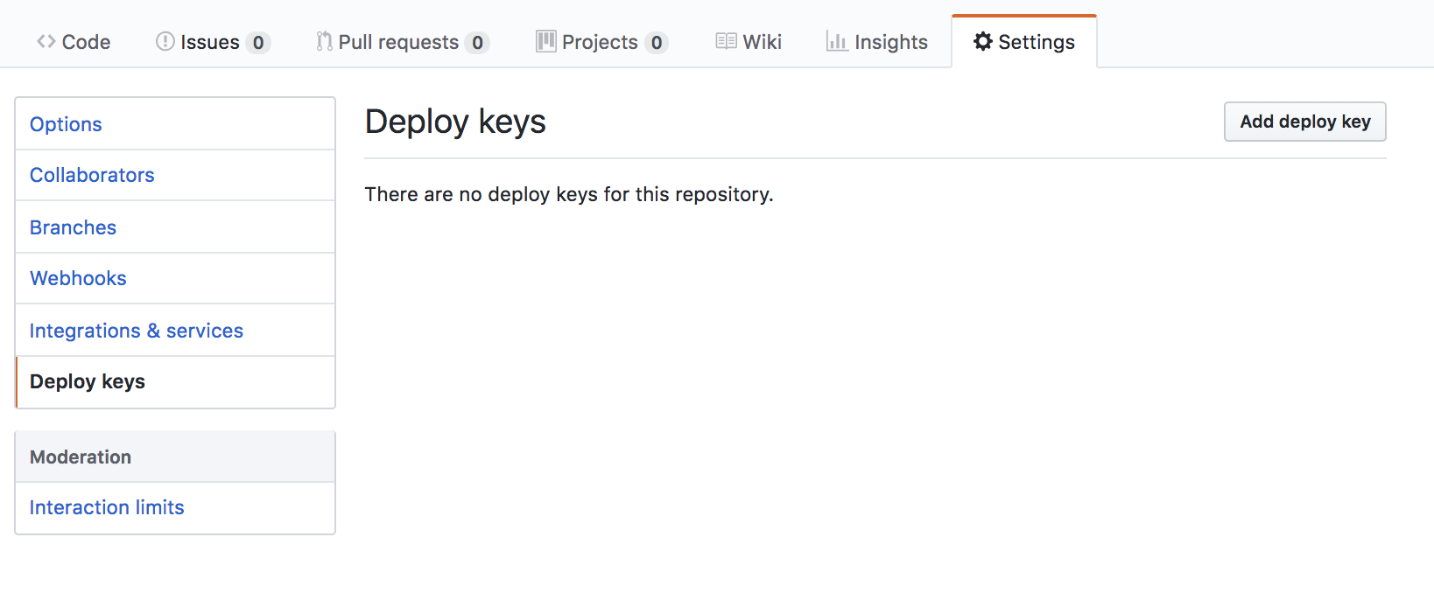Open the Options settings page
This screenshot has height=593, width=1434.
(x=65, y=123)
